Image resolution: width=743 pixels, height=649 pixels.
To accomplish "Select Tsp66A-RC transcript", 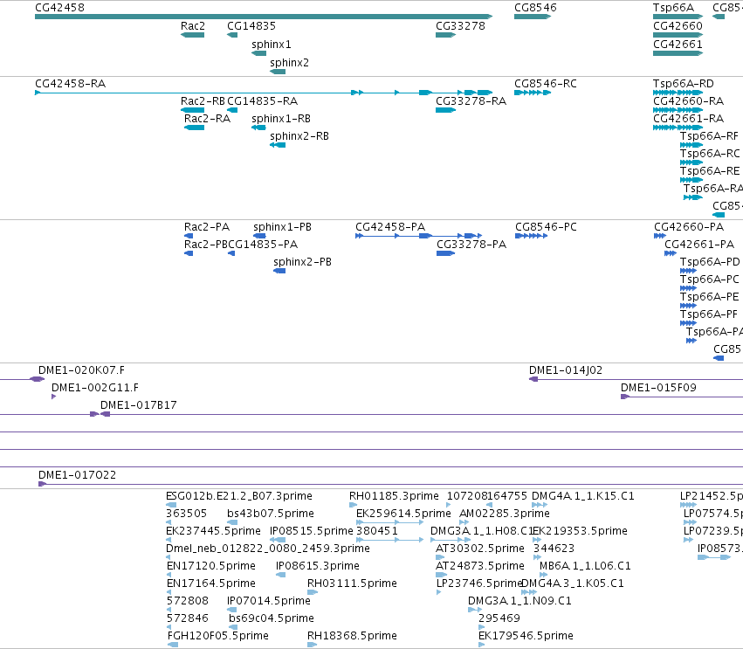I will (691, 162).
